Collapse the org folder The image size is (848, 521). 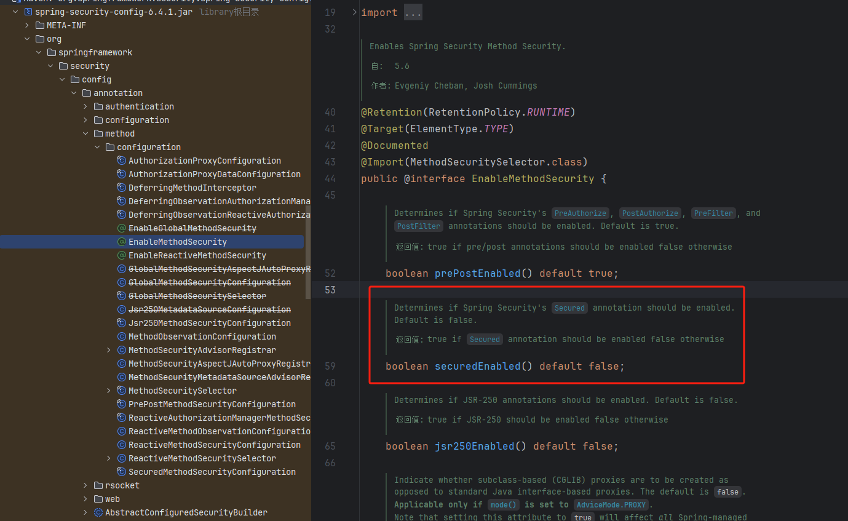tap(27, 39)
